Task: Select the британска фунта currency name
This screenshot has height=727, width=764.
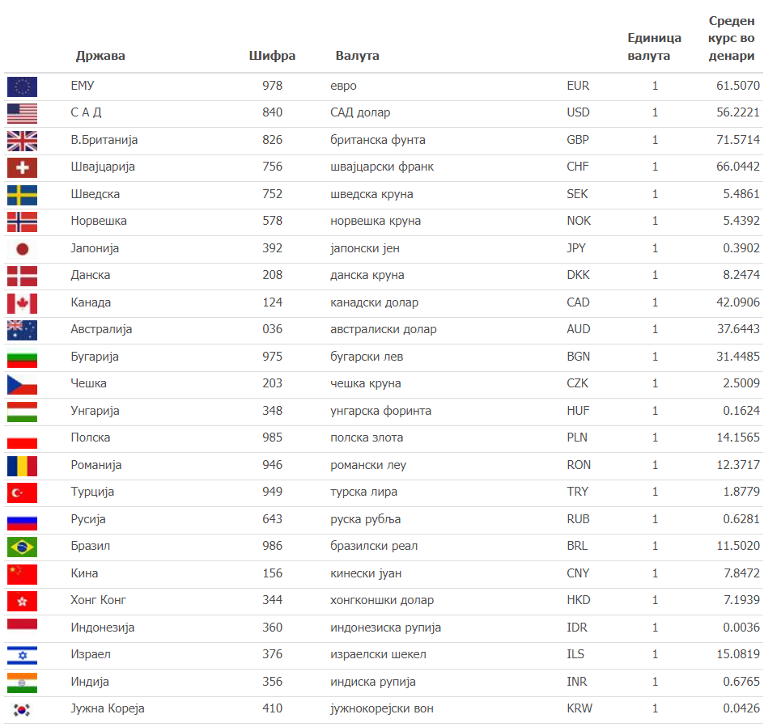Action: (378, 140)
